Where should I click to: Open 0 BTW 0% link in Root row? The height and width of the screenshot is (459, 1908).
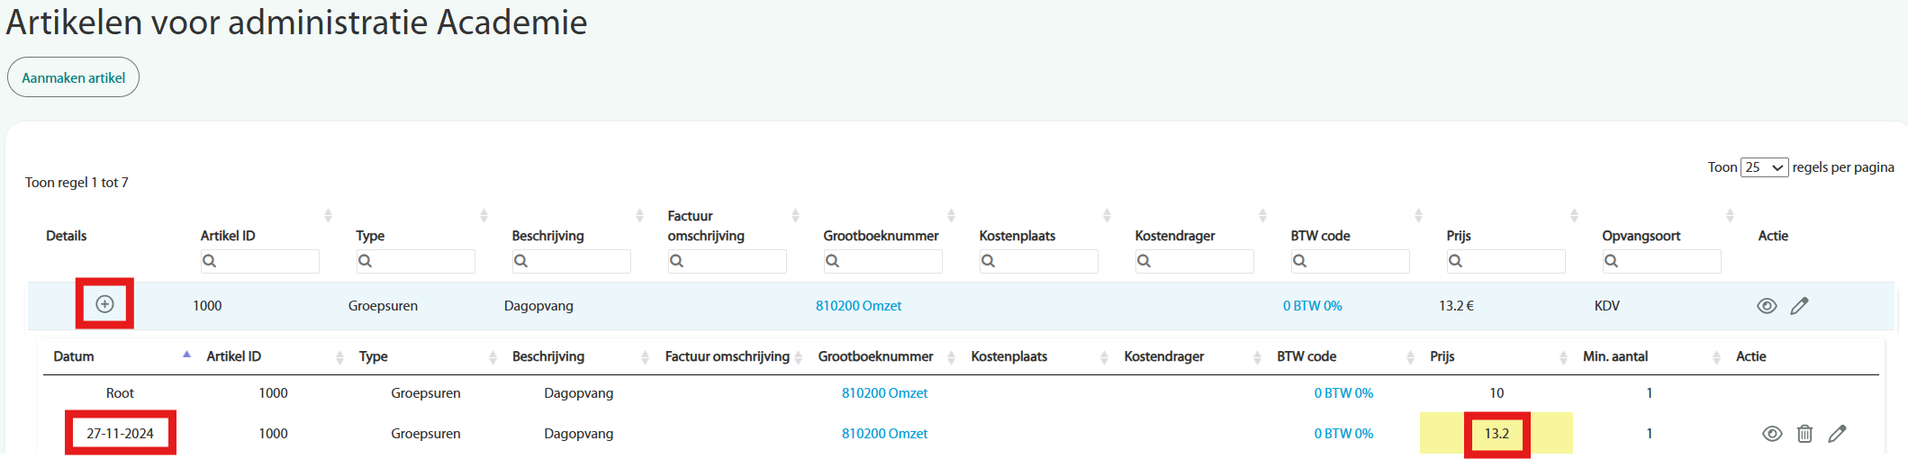point(1343,393)
